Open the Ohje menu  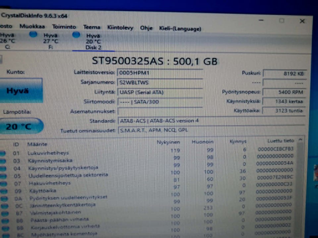click(146, 28)
